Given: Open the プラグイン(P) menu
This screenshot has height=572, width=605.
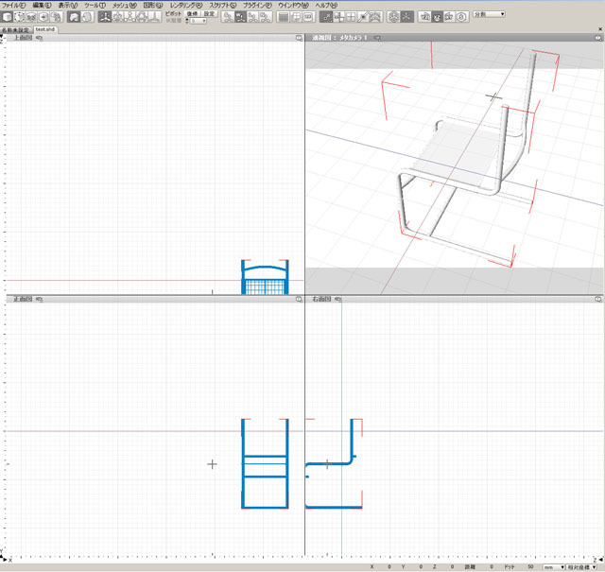Looking at the screenshot, I should [257, 5].
